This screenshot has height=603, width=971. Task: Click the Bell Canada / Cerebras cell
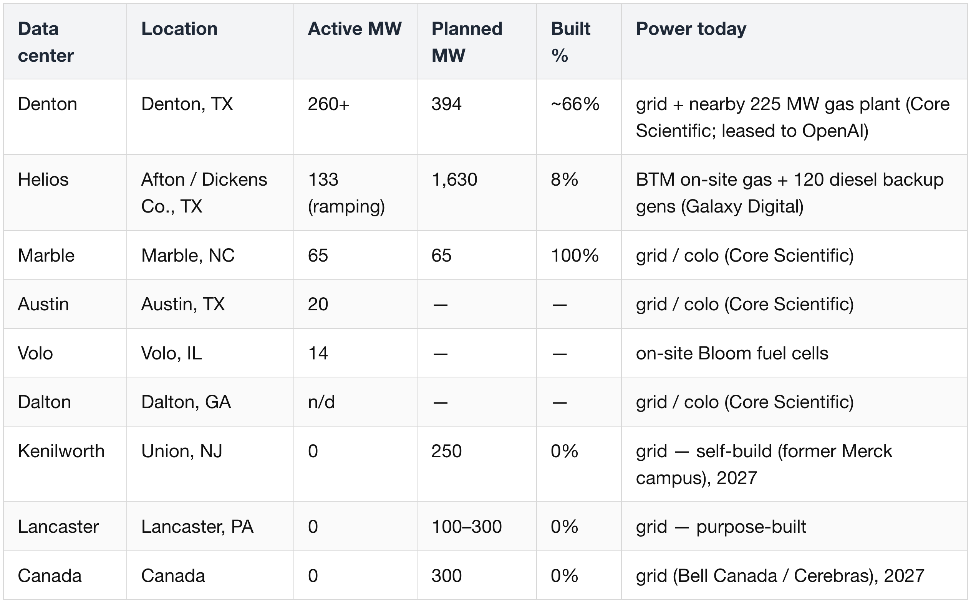pyautogui.click(x=794, y=575)
